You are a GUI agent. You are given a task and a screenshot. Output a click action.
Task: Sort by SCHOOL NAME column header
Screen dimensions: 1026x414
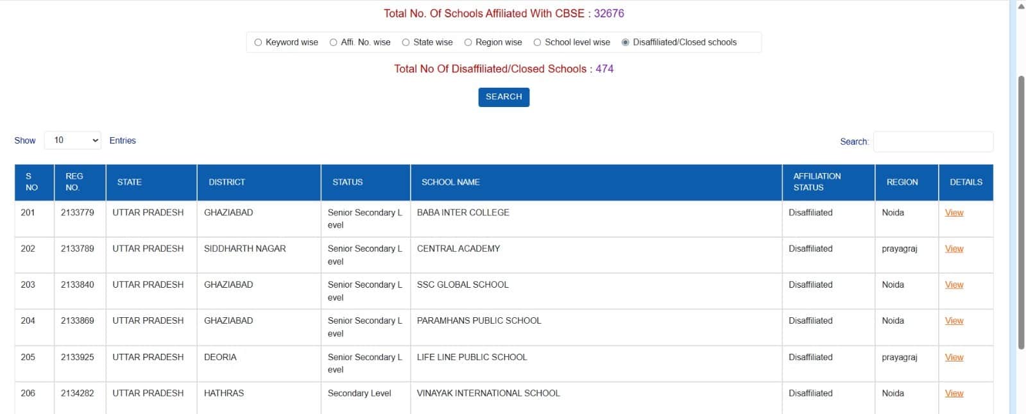(450, 182)
